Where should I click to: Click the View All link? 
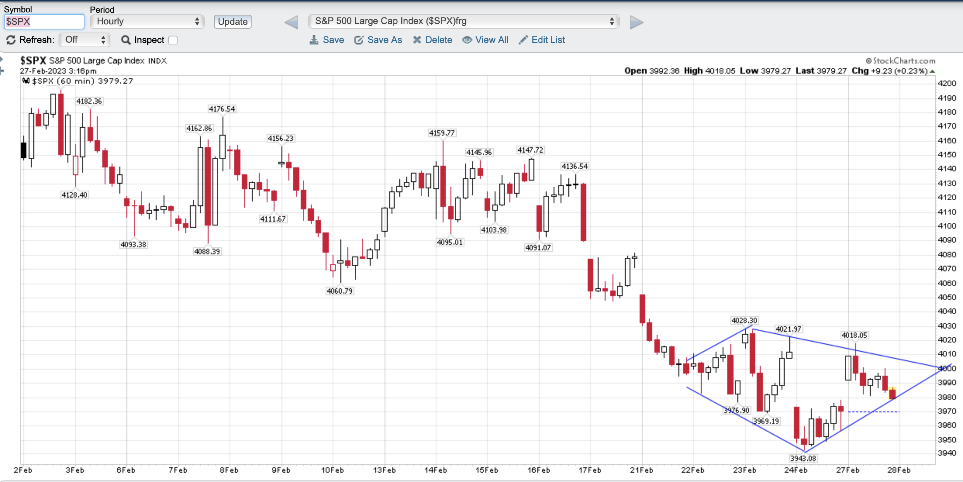pyautogui.click(x=491, y=40)
